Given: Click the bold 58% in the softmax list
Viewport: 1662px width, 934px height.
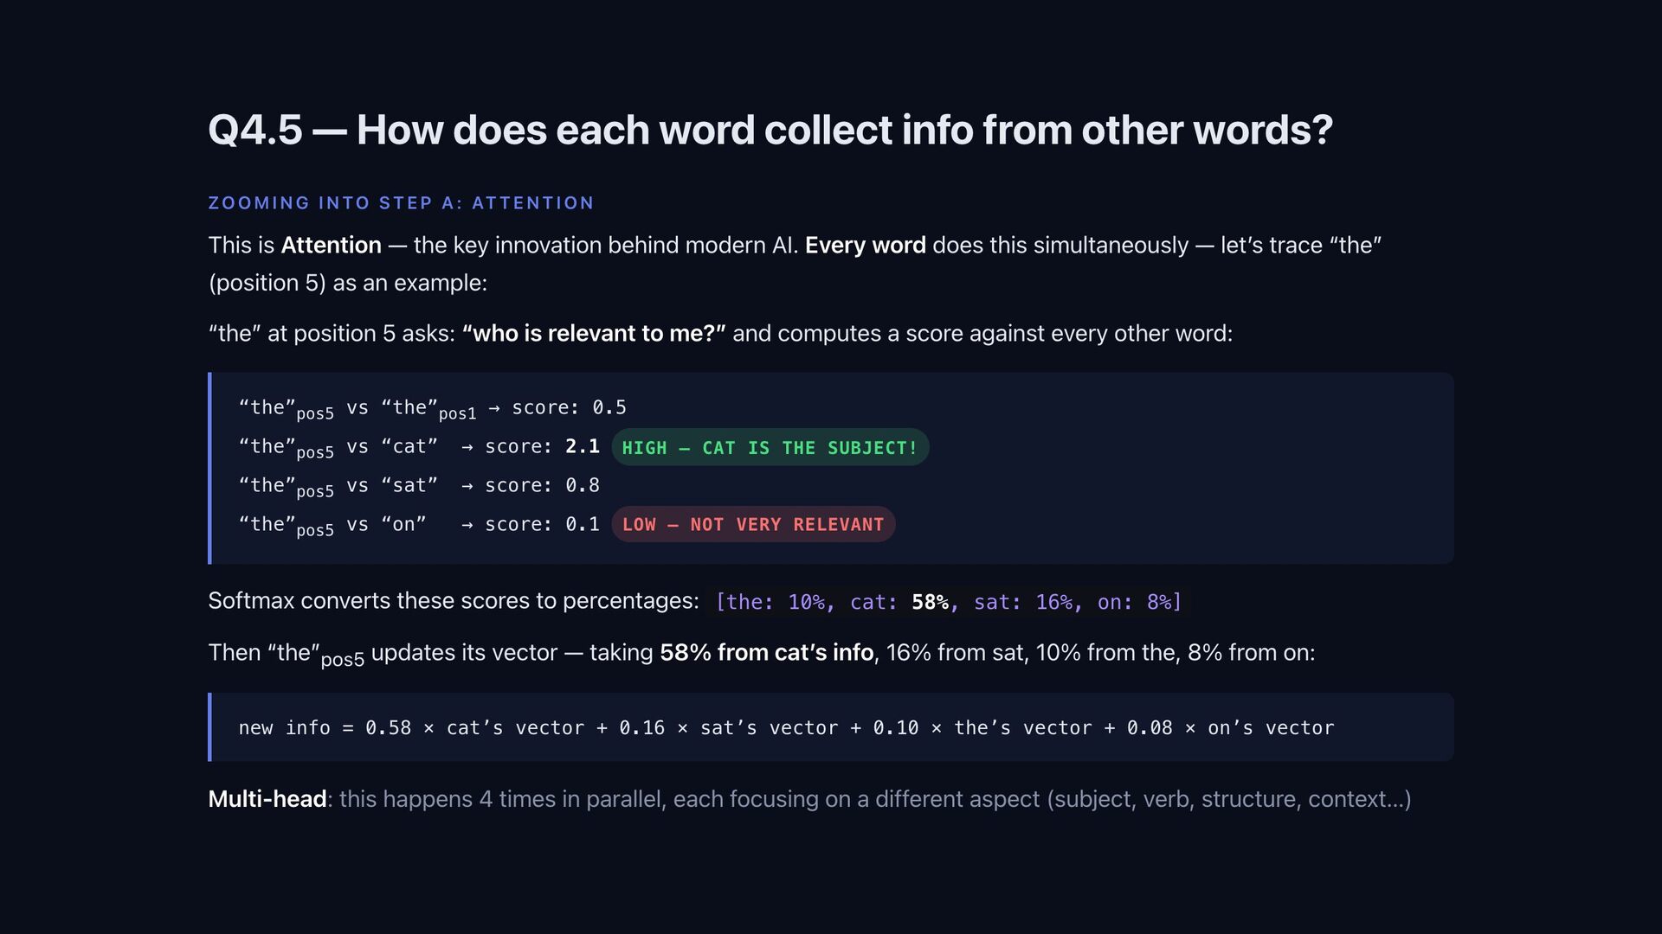Looking at the screenshot, I should (930, 602).
